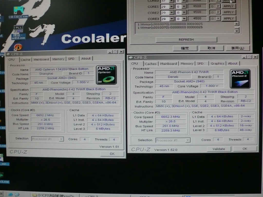Open CORE1 second dropdown showing 0
This screenshot has width=263, height=197.
pyautogui.click(x=184, y=6)
